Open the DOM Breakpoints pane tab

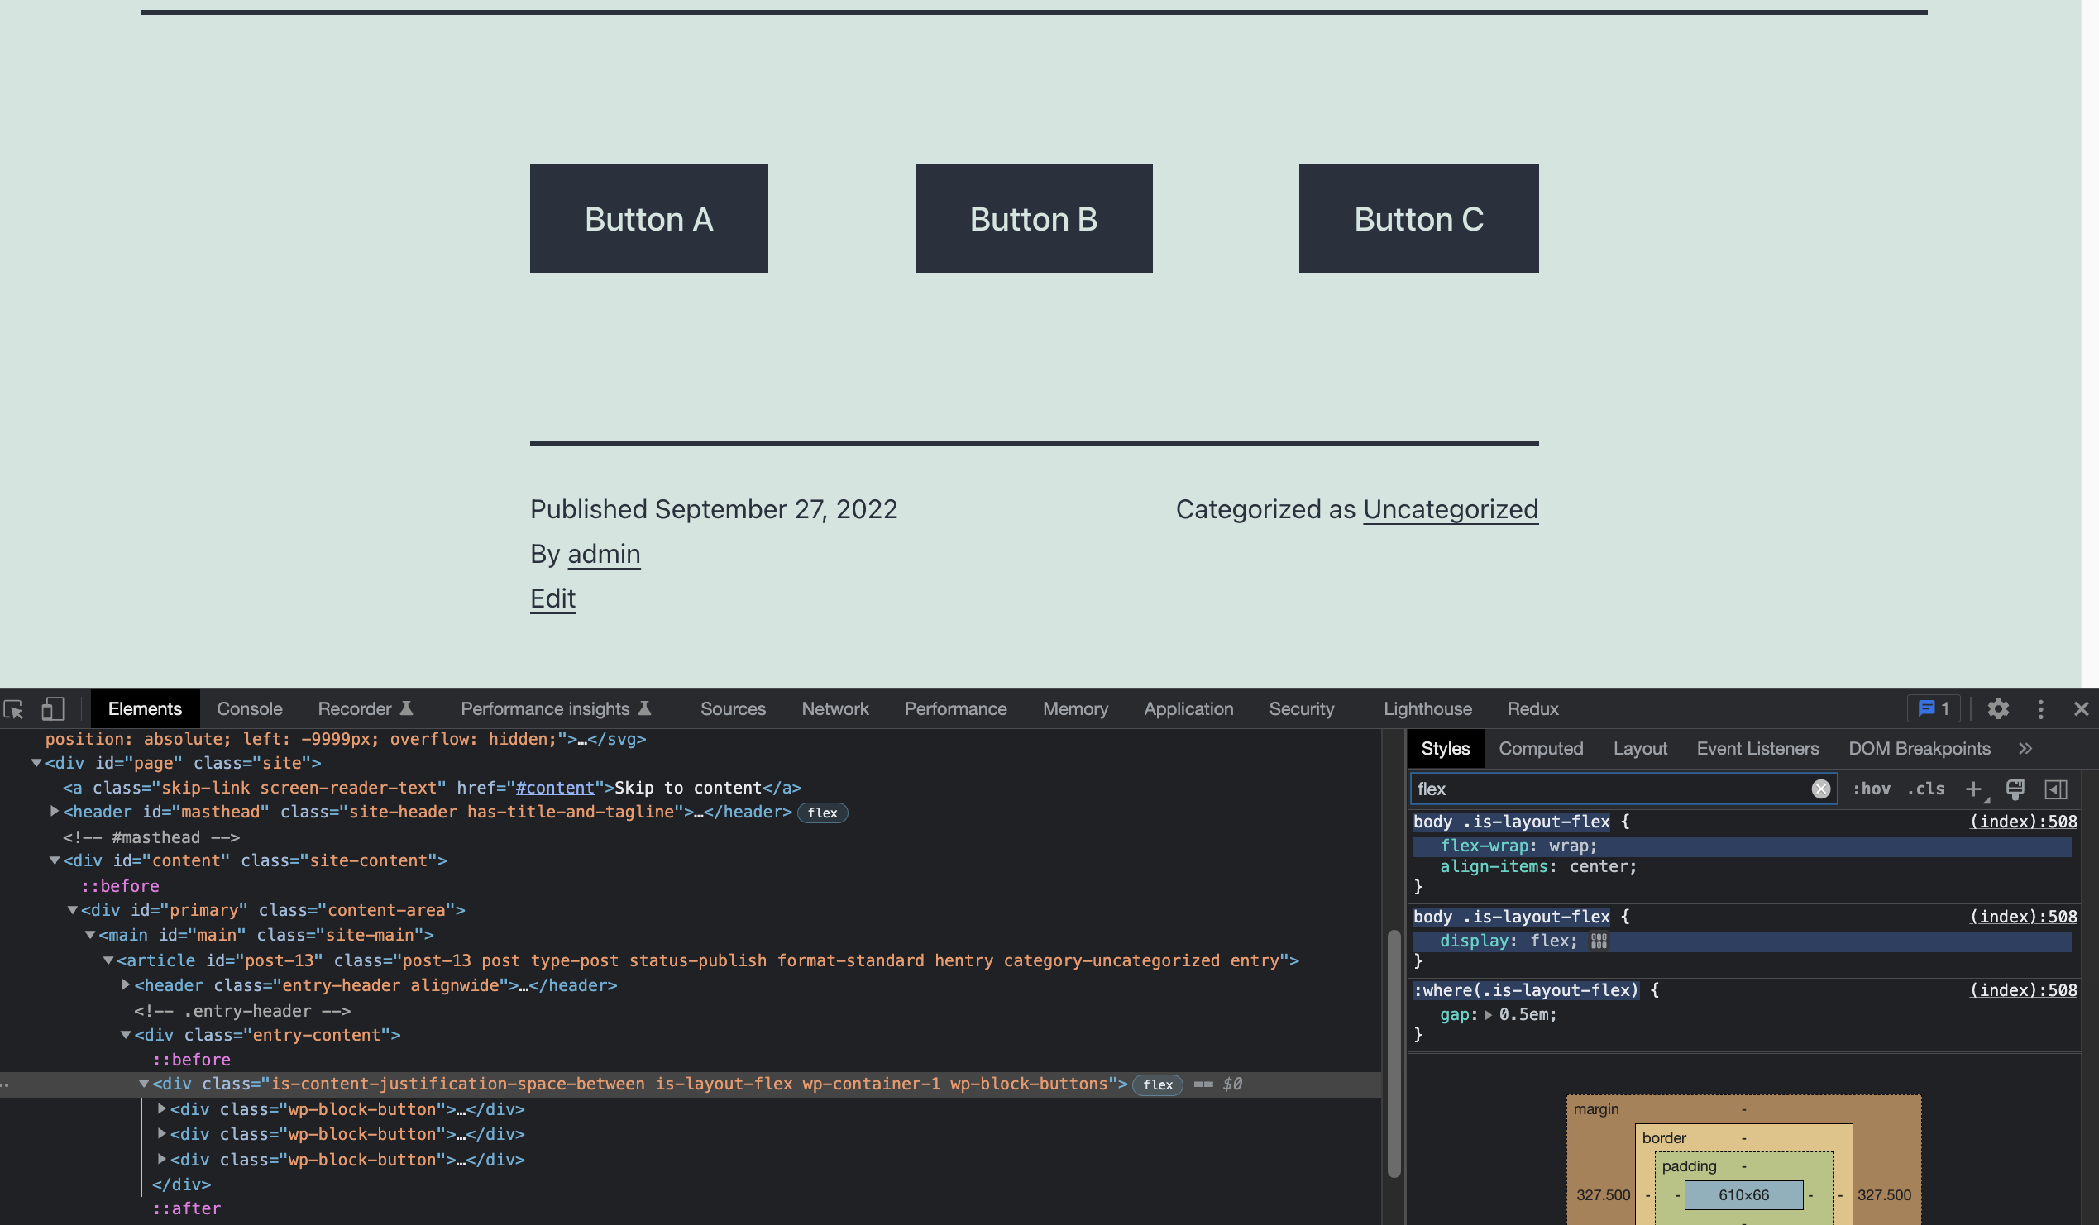tap(1919, 749)
